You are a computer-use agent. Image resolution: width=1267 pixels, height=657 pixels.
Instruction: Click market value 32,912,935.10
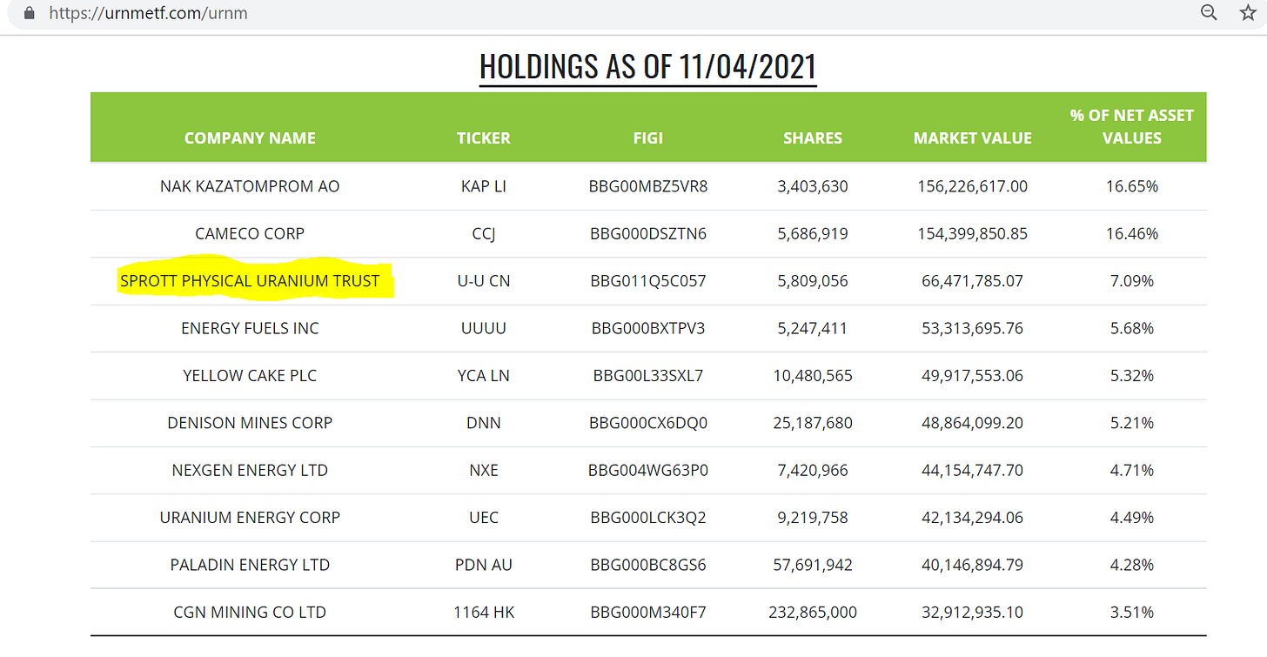[973, 612]
